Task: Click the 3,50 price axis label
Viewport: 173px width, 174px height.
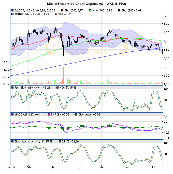Action: point(166,50)
